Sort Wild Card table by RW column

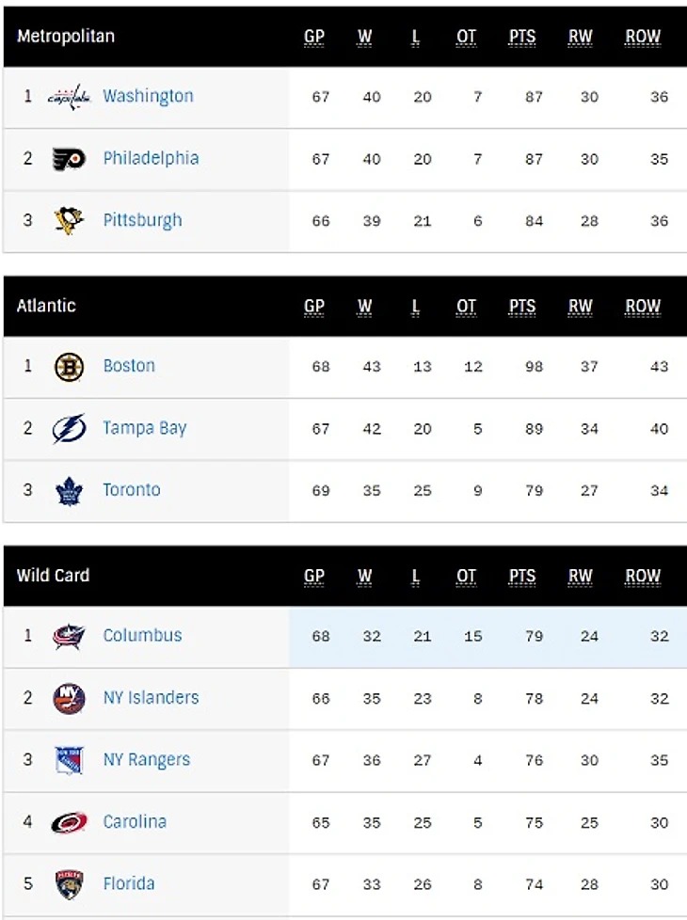click(580, 576)
